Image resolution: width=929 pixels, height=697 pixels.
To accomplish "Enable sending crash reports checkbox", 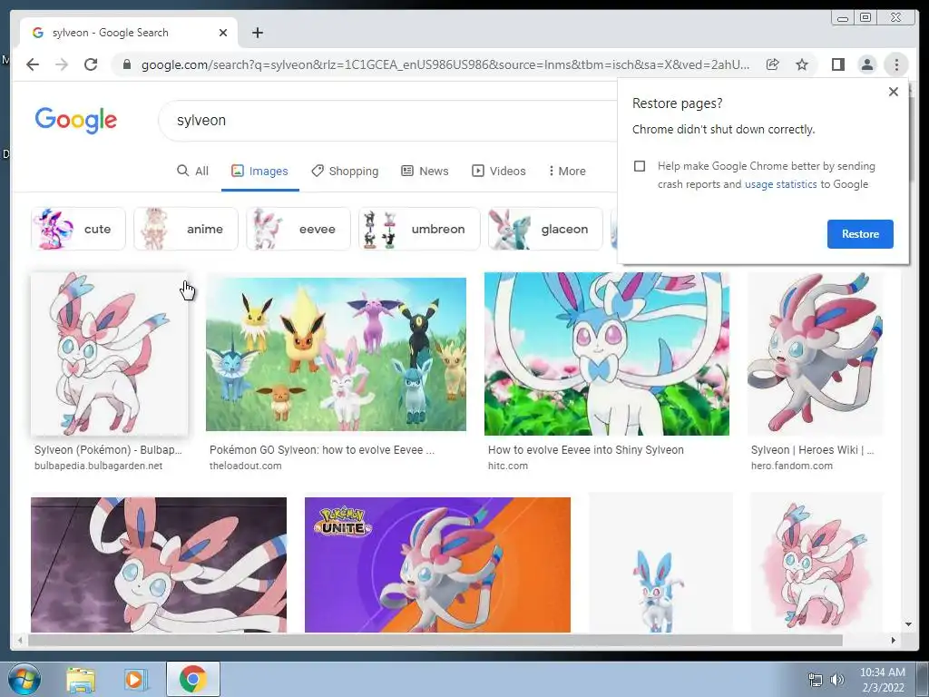I will [x=640, y=166].
